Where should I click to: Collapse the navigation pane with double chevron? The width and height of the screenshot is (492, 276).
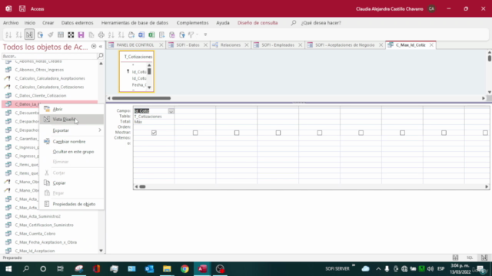point(101,46)
